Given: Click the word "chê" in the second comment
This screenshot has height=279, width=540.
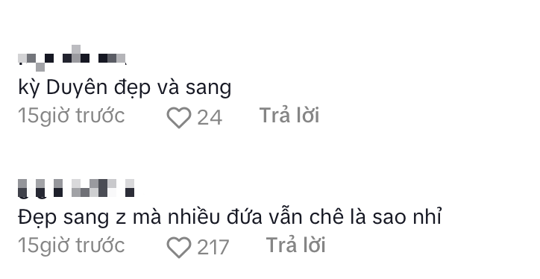Looking at the screenshot, I should [x=327, y=217].
